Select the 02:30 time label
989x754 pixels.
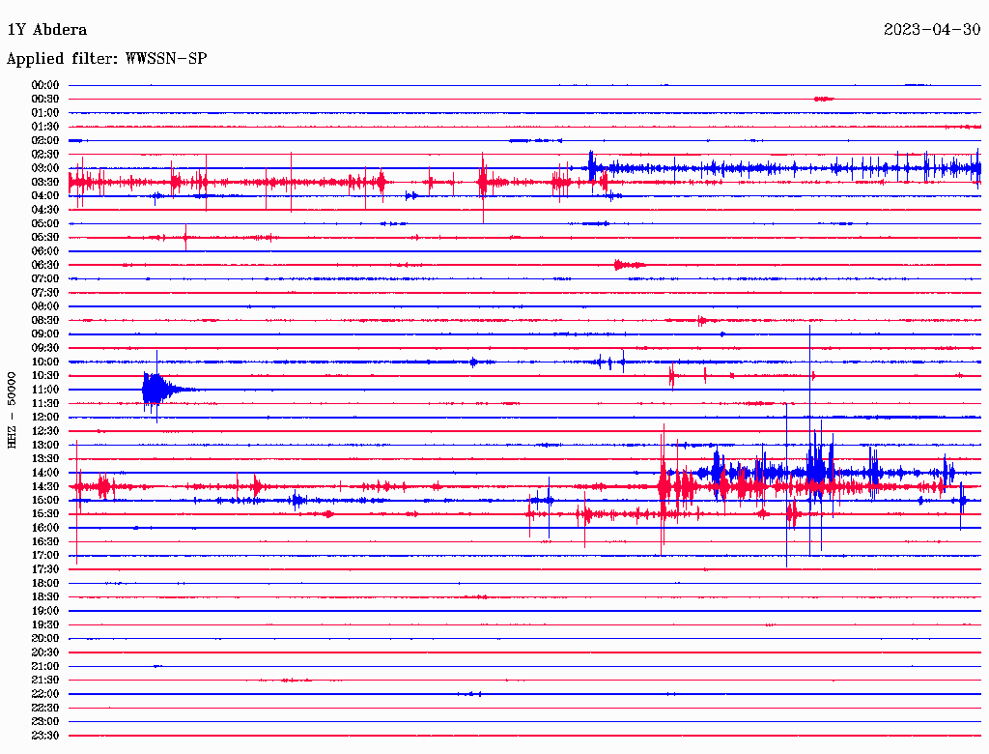pyautogui.click(x=45, y=155)
